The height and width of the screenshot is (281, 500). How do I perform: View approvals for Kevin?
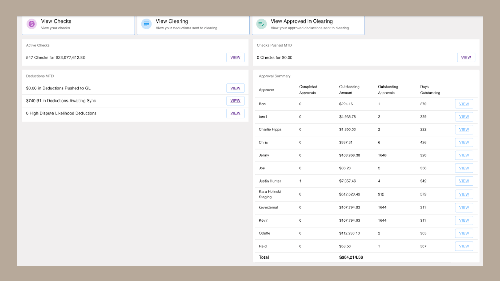(x=464, y=221)
